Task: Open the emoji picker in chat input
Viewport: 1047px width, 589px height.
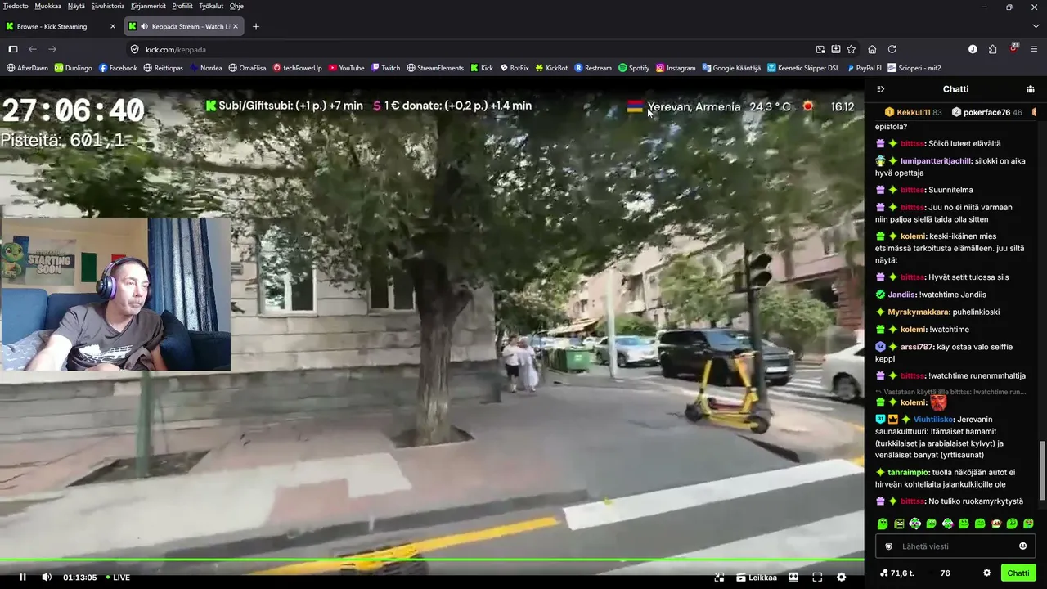Action: click(x=1022, y=546)
